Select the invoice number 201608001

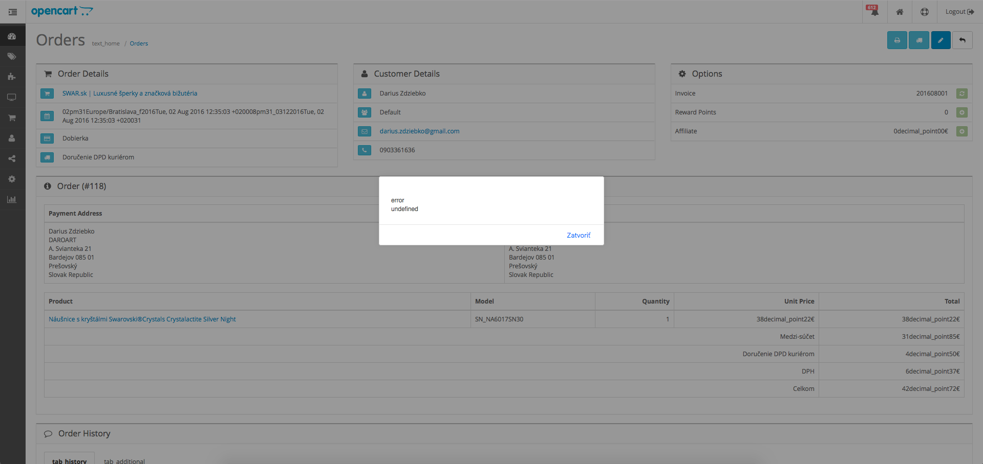pos(932,94)
